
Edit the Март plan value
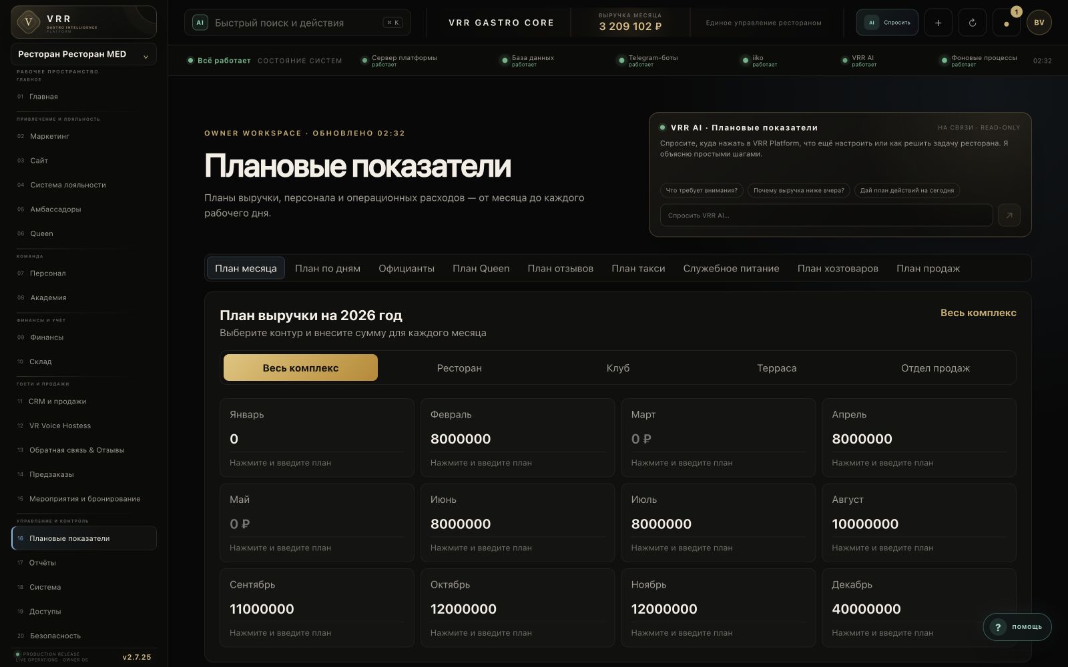(x=718, y=439)
